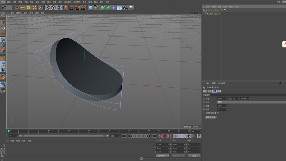The image size is (286, 161).
Task: Click the checkered texture tag on parent object
Action: (x=225, y=10)
